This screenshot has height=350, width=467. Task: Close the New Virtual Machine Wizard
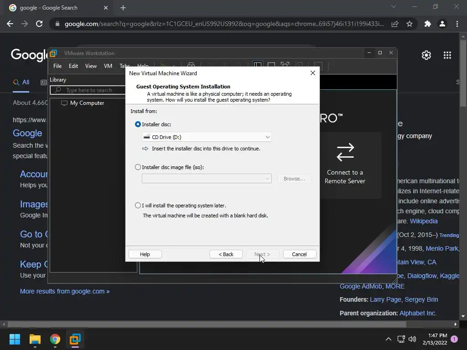pos(313,73)
